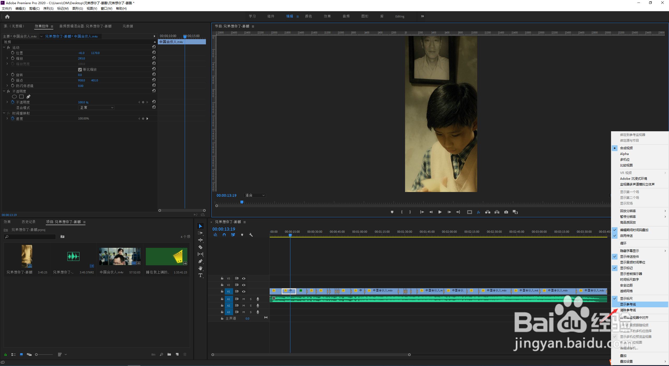Select the Hand tool
This screenshot has height=366, width=669.
click(x=200, y=268)
